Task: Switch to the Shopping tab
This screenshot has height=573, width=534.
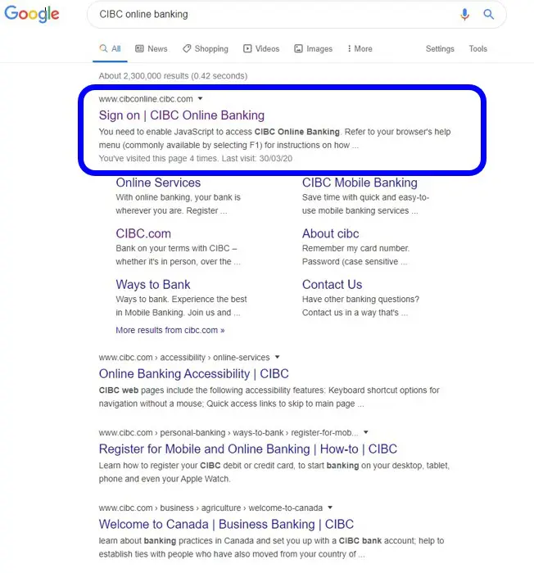Action: [x=206, y=48]
